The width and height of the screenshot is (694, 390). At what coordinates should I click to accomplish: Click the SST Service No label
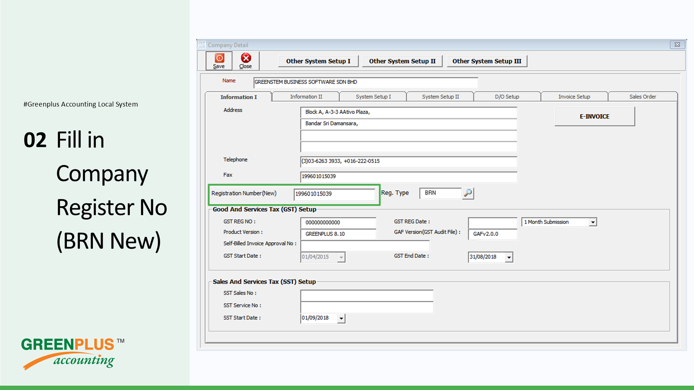pyautogui.click(x=242, y=305)
